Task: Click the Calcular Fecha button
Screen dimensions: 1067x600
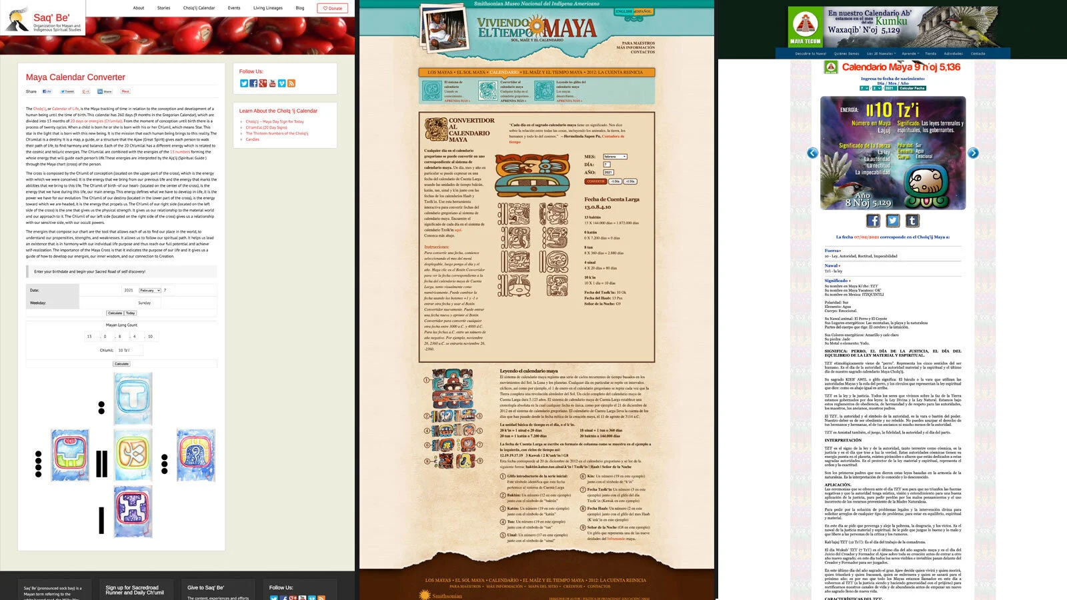Action: (912, 89)
